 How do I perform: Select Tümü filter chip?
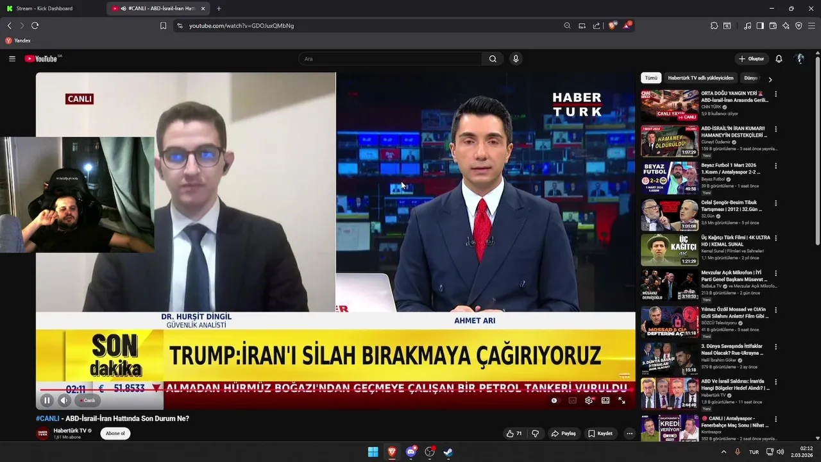point(651,78)
